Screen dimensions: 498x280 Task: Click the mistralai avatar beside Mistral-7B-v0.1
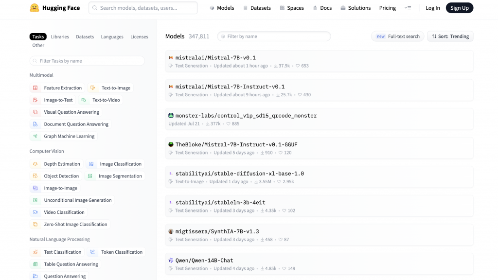click(x=171, y=58)
